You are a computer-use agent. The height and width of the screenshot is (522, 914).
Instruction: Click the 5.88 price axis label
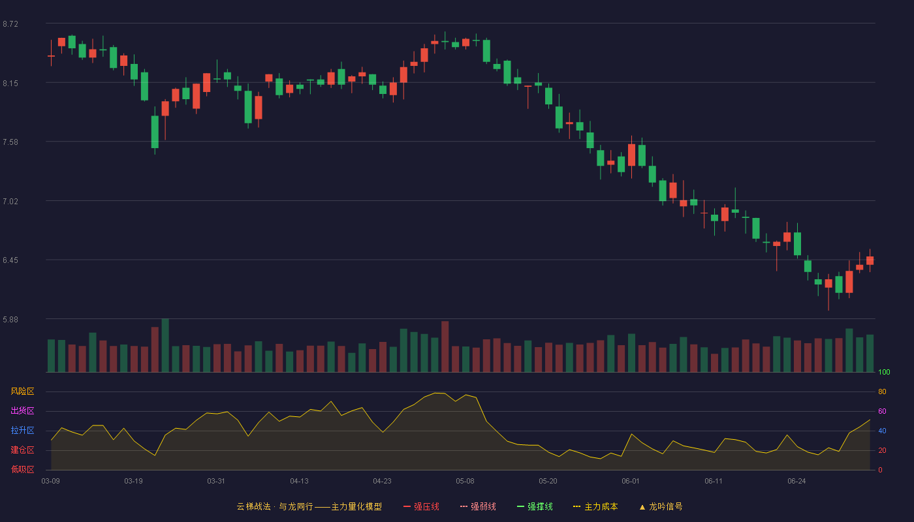click(10, 320)
